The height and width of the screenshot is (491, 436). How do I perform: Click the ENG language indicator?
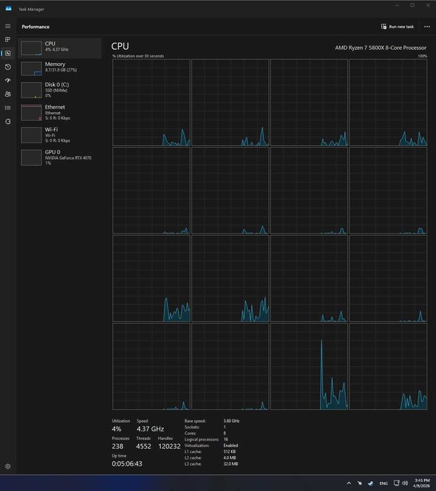coord(383,483)
